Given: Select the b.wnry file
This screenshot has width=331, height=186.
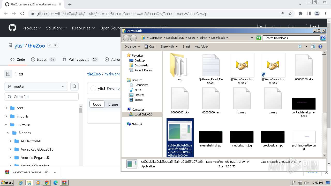Looking at the screenshot, I should point(242,100).
